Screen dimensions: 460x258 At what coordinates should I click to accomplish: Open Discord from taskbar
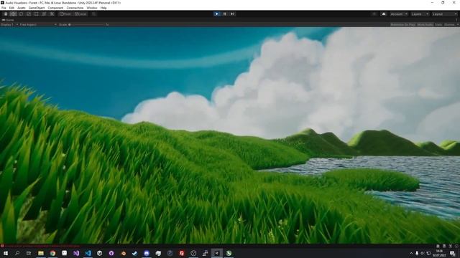[147, 253]
